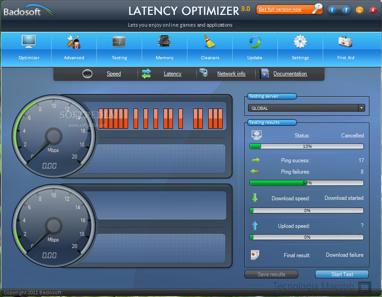The height and width of the screenshot is (297, 382).
Task: Click the orange ping bars graph
Action: (x=161, y=118)
